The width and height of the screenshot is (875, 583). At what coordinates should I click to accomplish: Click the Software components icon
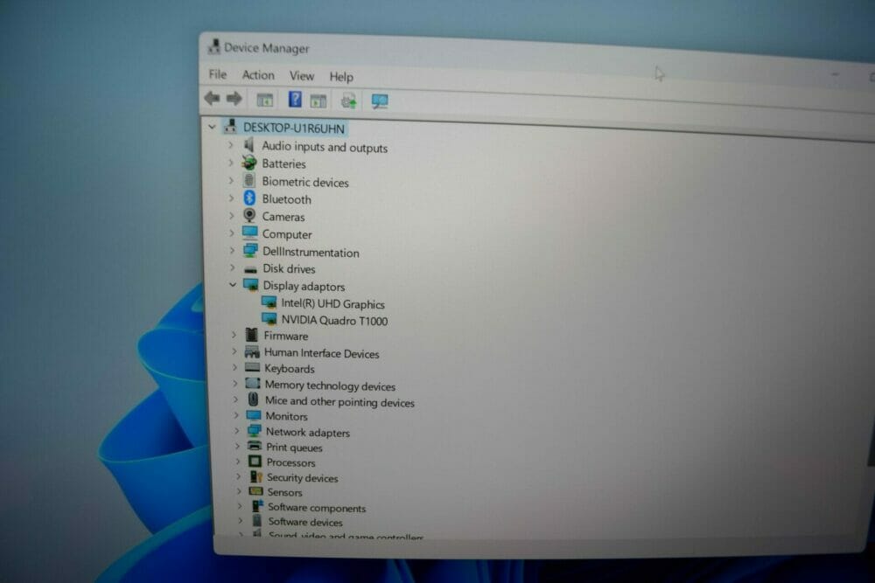point(257,506)
